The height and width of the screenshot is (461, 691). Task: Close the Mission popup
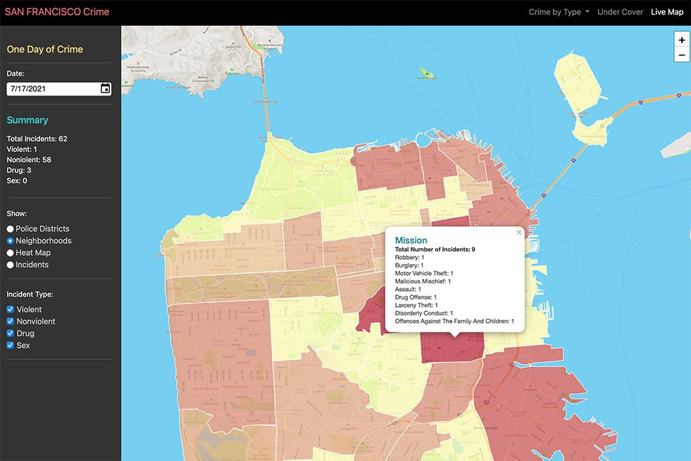click(519, 233)
